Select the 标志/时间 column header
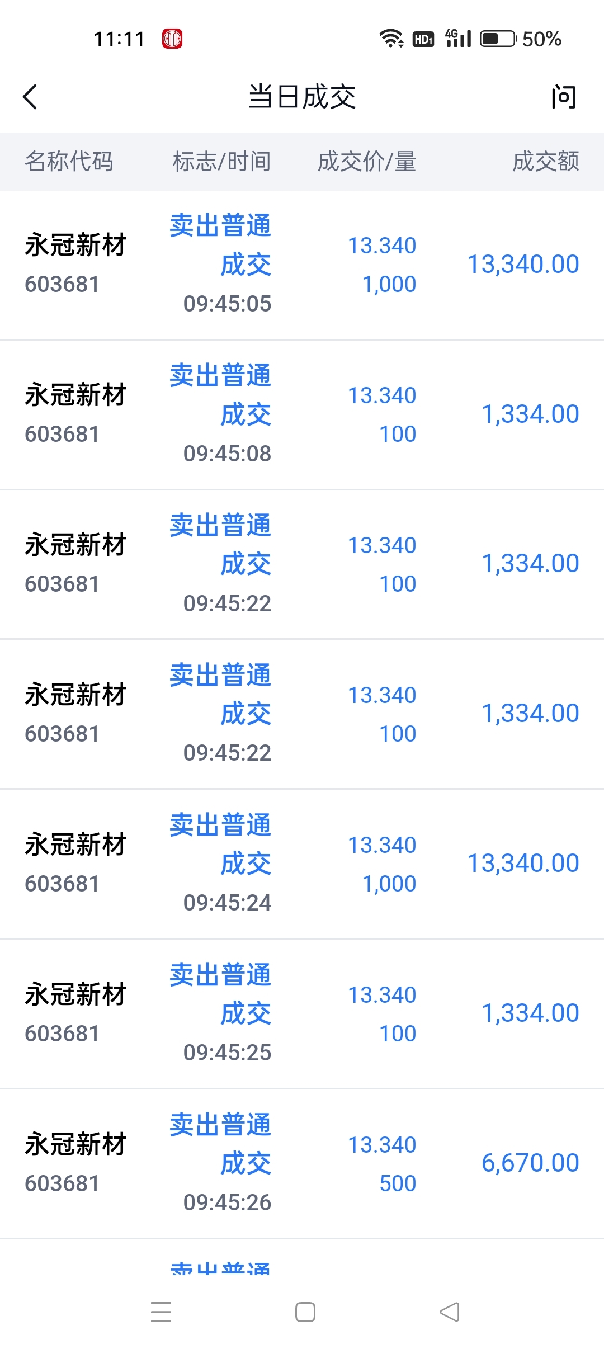This screenshot has width=604, height=1349. click(x=221, y=161)
